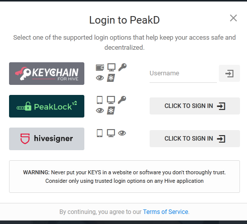The width and height of the screenshot is (247, 224).
Task: Click the Keychain for Hive logo
Action: (47, 73)
